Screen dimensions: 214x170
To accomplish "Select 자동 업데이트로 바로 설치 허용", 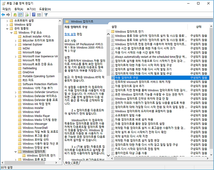I will pos(134,120).
